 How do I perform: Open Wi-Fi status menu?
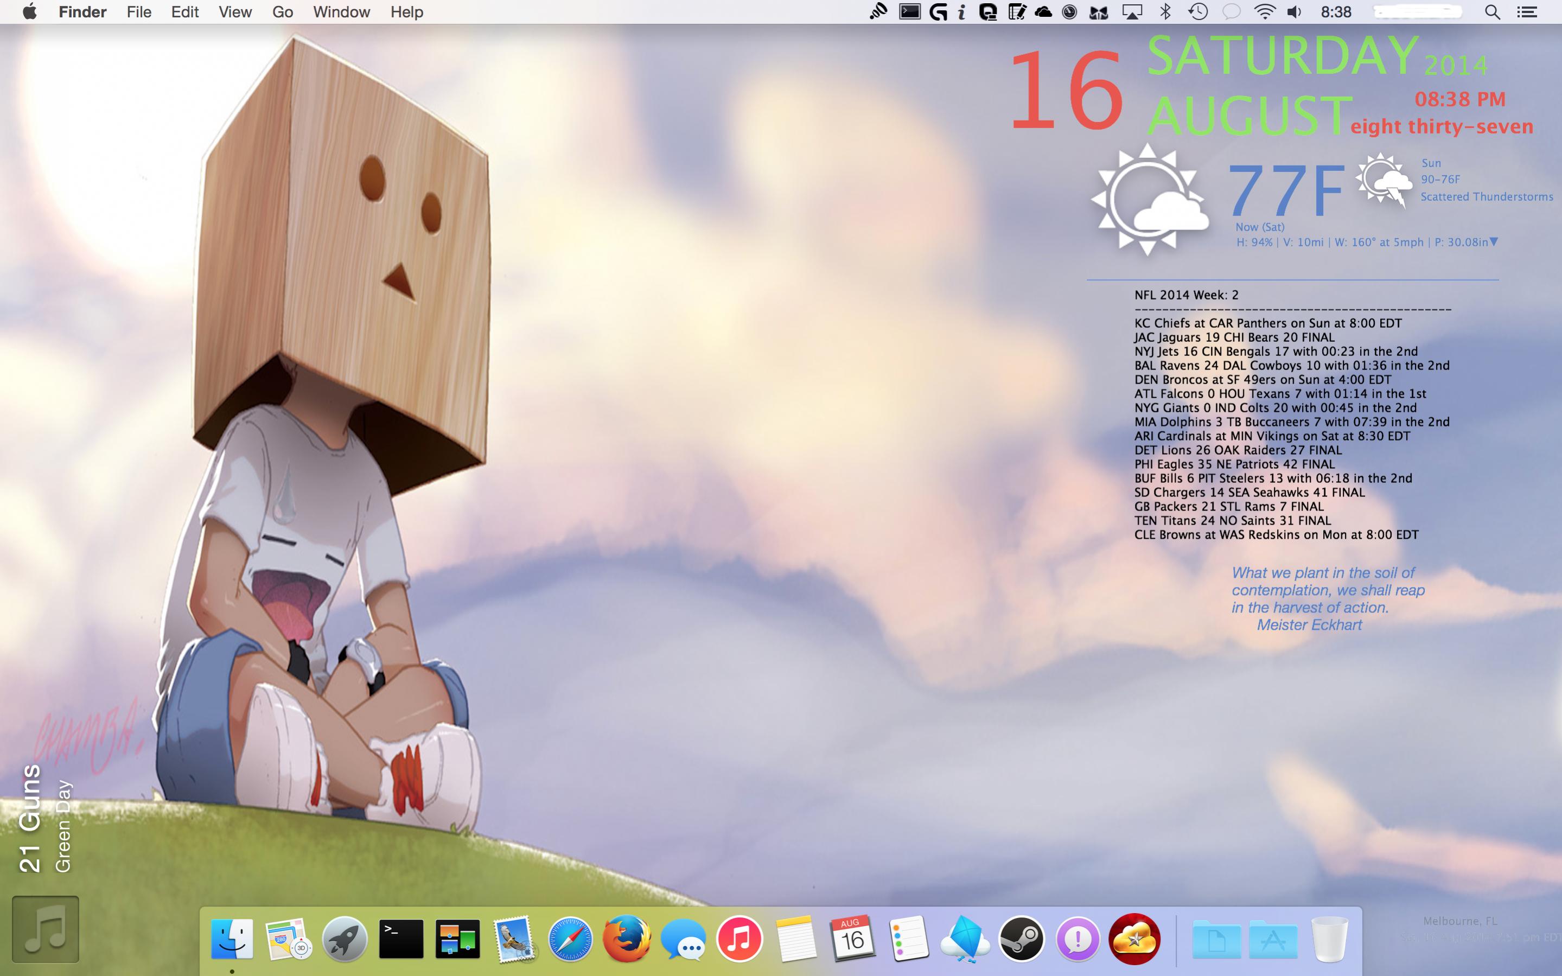1265,11
